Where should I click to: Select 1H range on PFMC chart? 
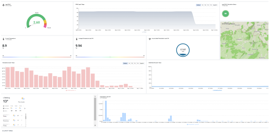pyautogui.click(x=202, y=5)
